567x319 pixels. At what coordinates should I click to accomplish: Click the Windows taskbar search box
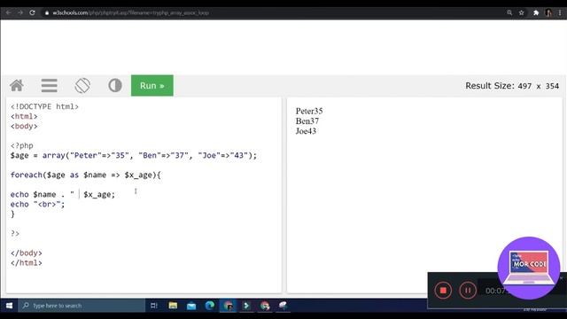(82, 306)
